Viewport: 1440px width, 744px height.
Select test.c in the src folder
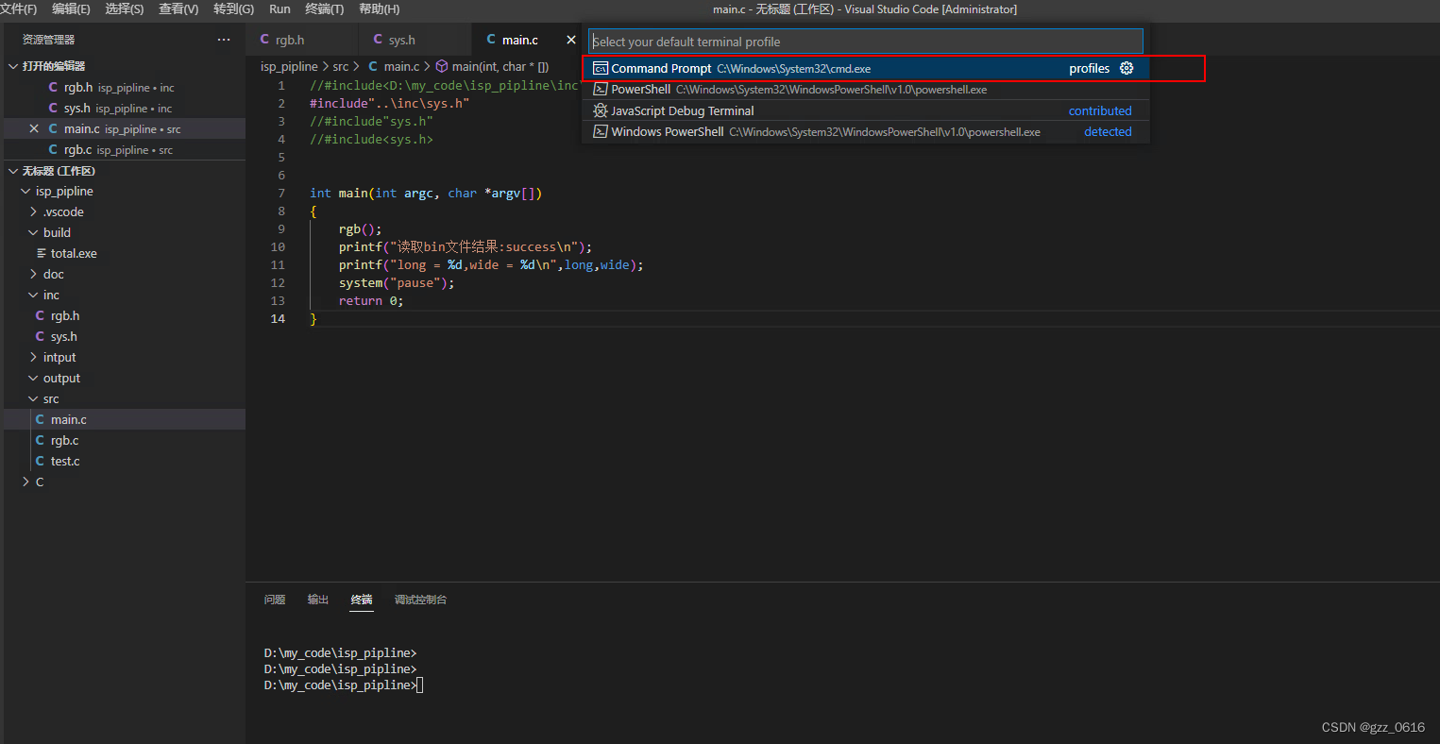point(66,461)
